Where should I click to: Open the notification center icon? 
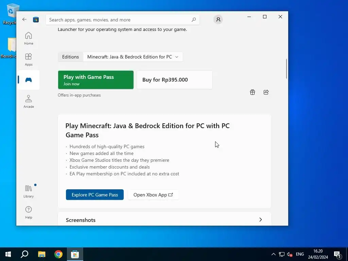pyautogui.click(x=337, y=254)
